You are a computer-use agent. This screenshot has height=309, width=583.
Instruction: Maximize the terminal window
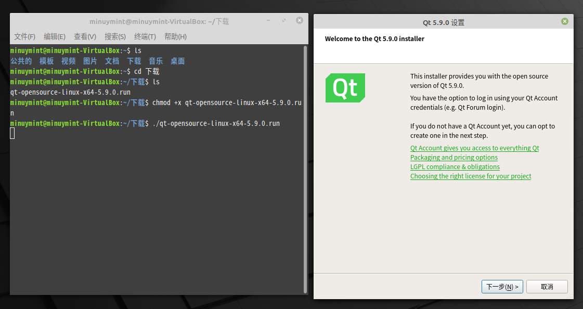(283, 20)
